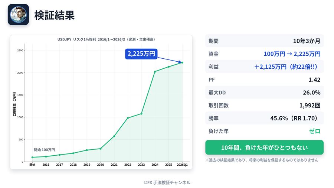Click the x-axis label 2017

[59, 165]
